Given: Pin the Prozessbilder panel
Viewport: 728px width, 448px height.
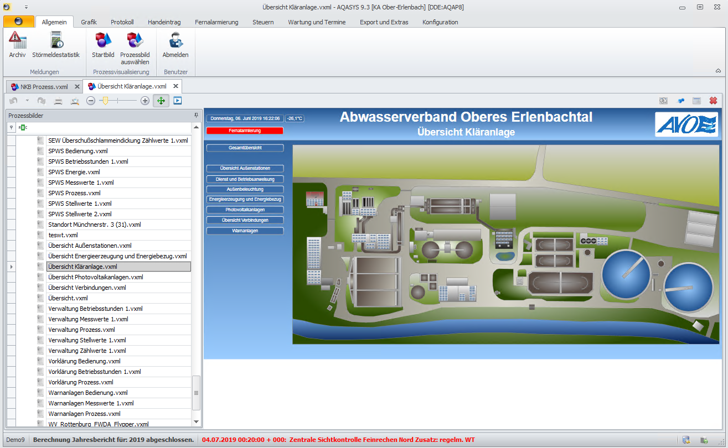Looking at the screenshot, I should click(x=196, y=115).
